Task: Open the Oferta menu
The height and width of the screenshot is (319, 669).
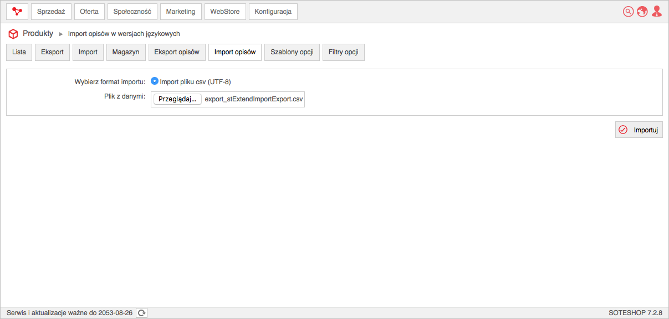Action: pos(89,12)
